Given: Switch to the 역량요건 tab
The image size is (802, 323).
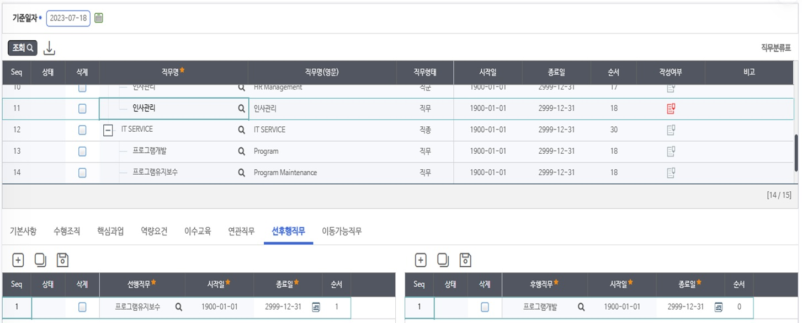Looking at the screenshot, I should click(x=154, y=232).
